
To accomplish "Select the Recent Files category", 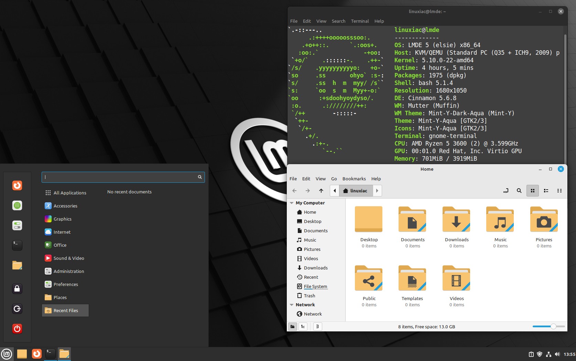I will click(x=65, y=310).
